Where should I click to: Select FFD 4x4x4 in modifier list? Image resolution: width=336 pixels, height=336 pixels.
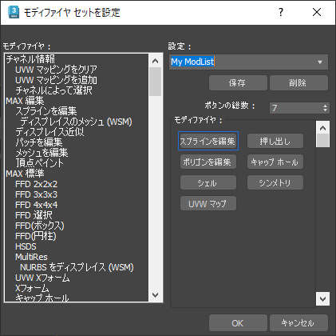point(37,205)
